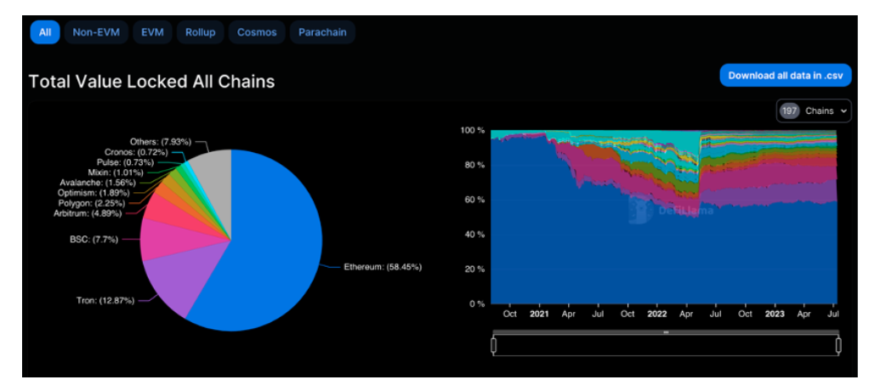Switch to the EVM filter tab

coord(152,32)
